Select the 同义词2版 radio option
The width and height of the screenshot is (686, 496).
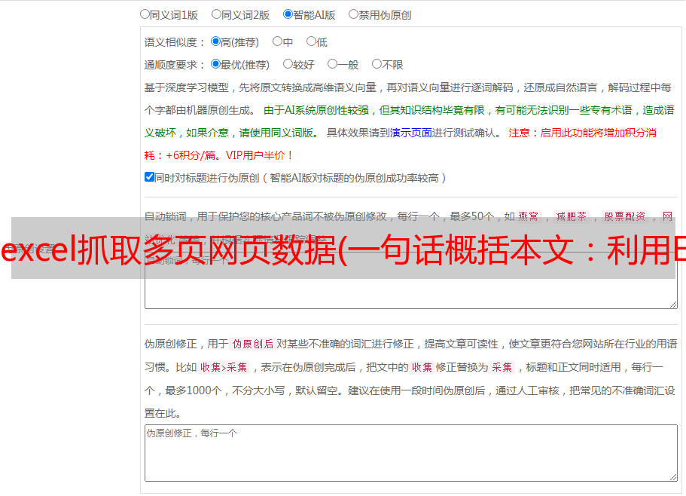point(216,14)
